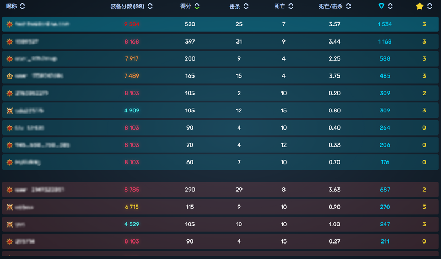Click the rank badge beside gear score 8 785
The image size is (441, 259).
(9, 190)
